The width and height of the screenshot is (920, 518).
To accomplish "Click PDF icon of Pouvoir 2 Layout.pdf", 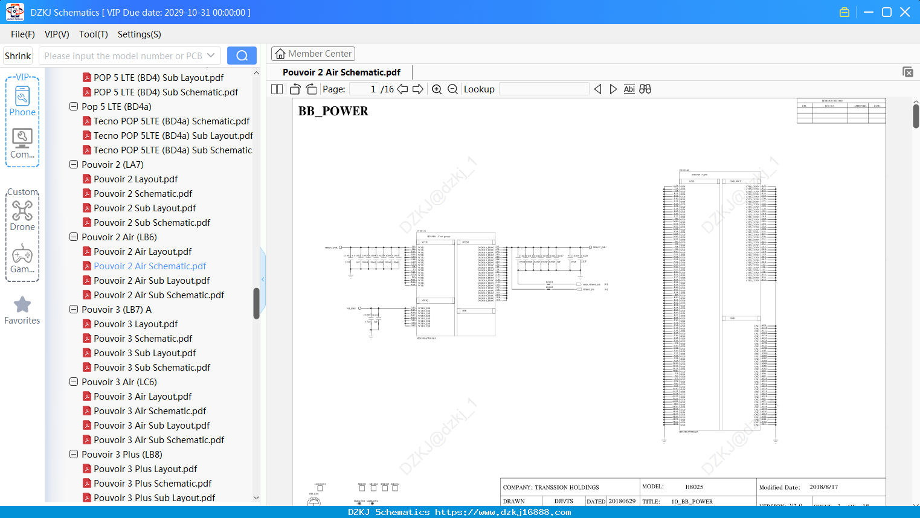I will pos(87,179).
